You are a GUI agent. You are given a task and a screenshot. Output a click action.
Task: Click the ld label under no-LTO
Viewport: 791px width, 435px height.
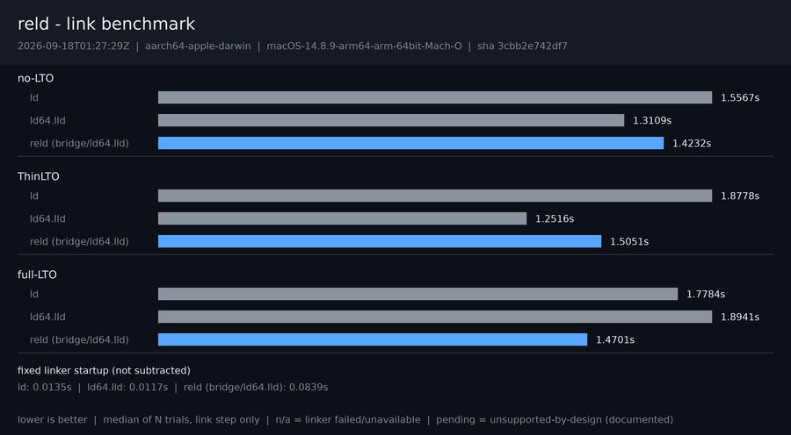pyautogui.click(x=33, y=97)
